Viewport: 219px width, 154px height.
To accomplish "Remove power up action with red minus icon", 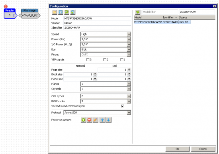I will (x=89, y=120).
